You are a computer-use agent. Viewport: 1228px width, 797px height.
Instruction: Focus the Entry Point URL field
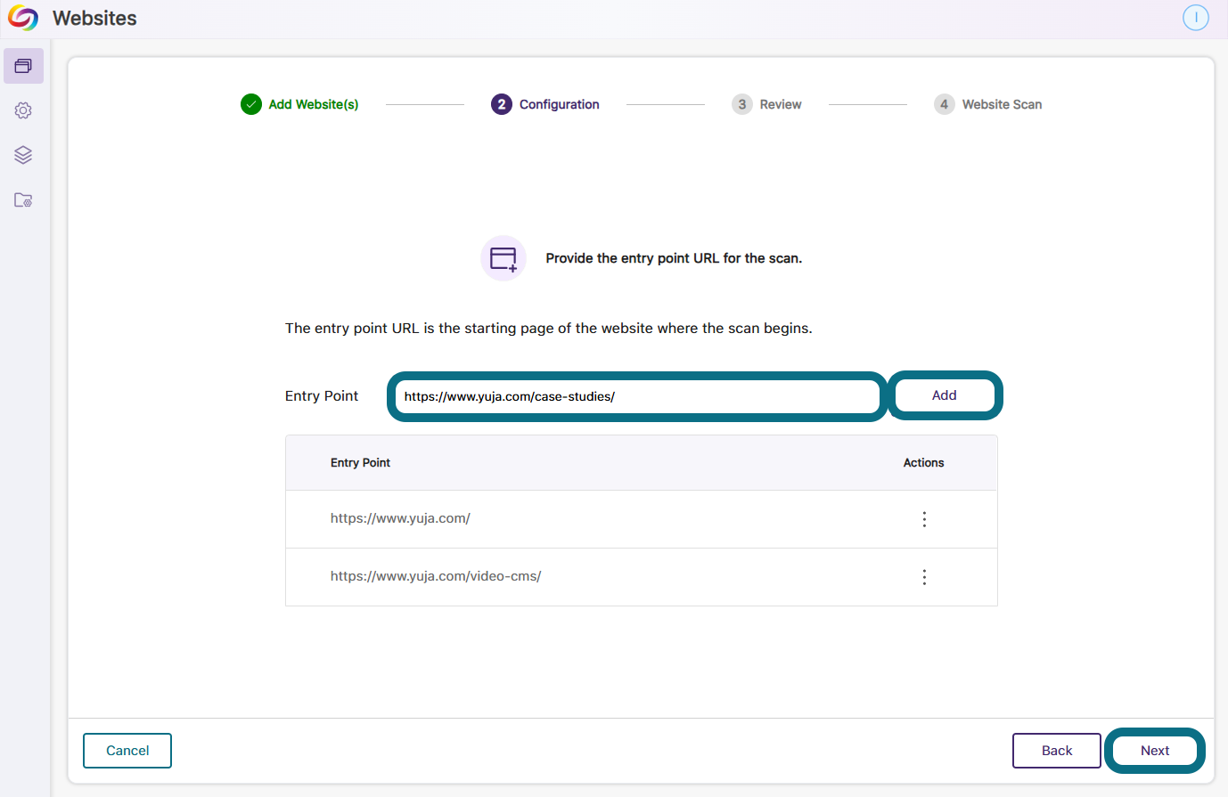click(637, 396)
